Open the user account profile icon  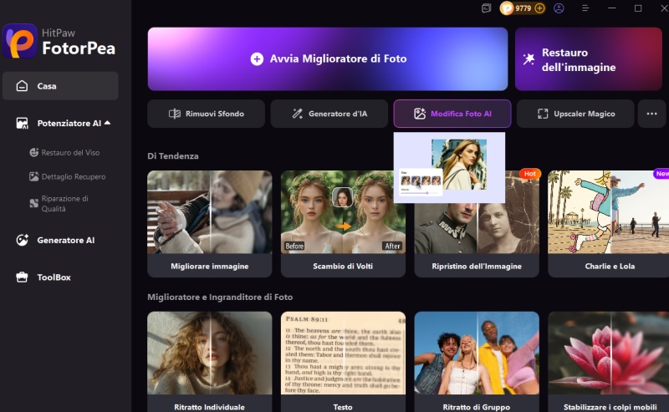point(559,8)
